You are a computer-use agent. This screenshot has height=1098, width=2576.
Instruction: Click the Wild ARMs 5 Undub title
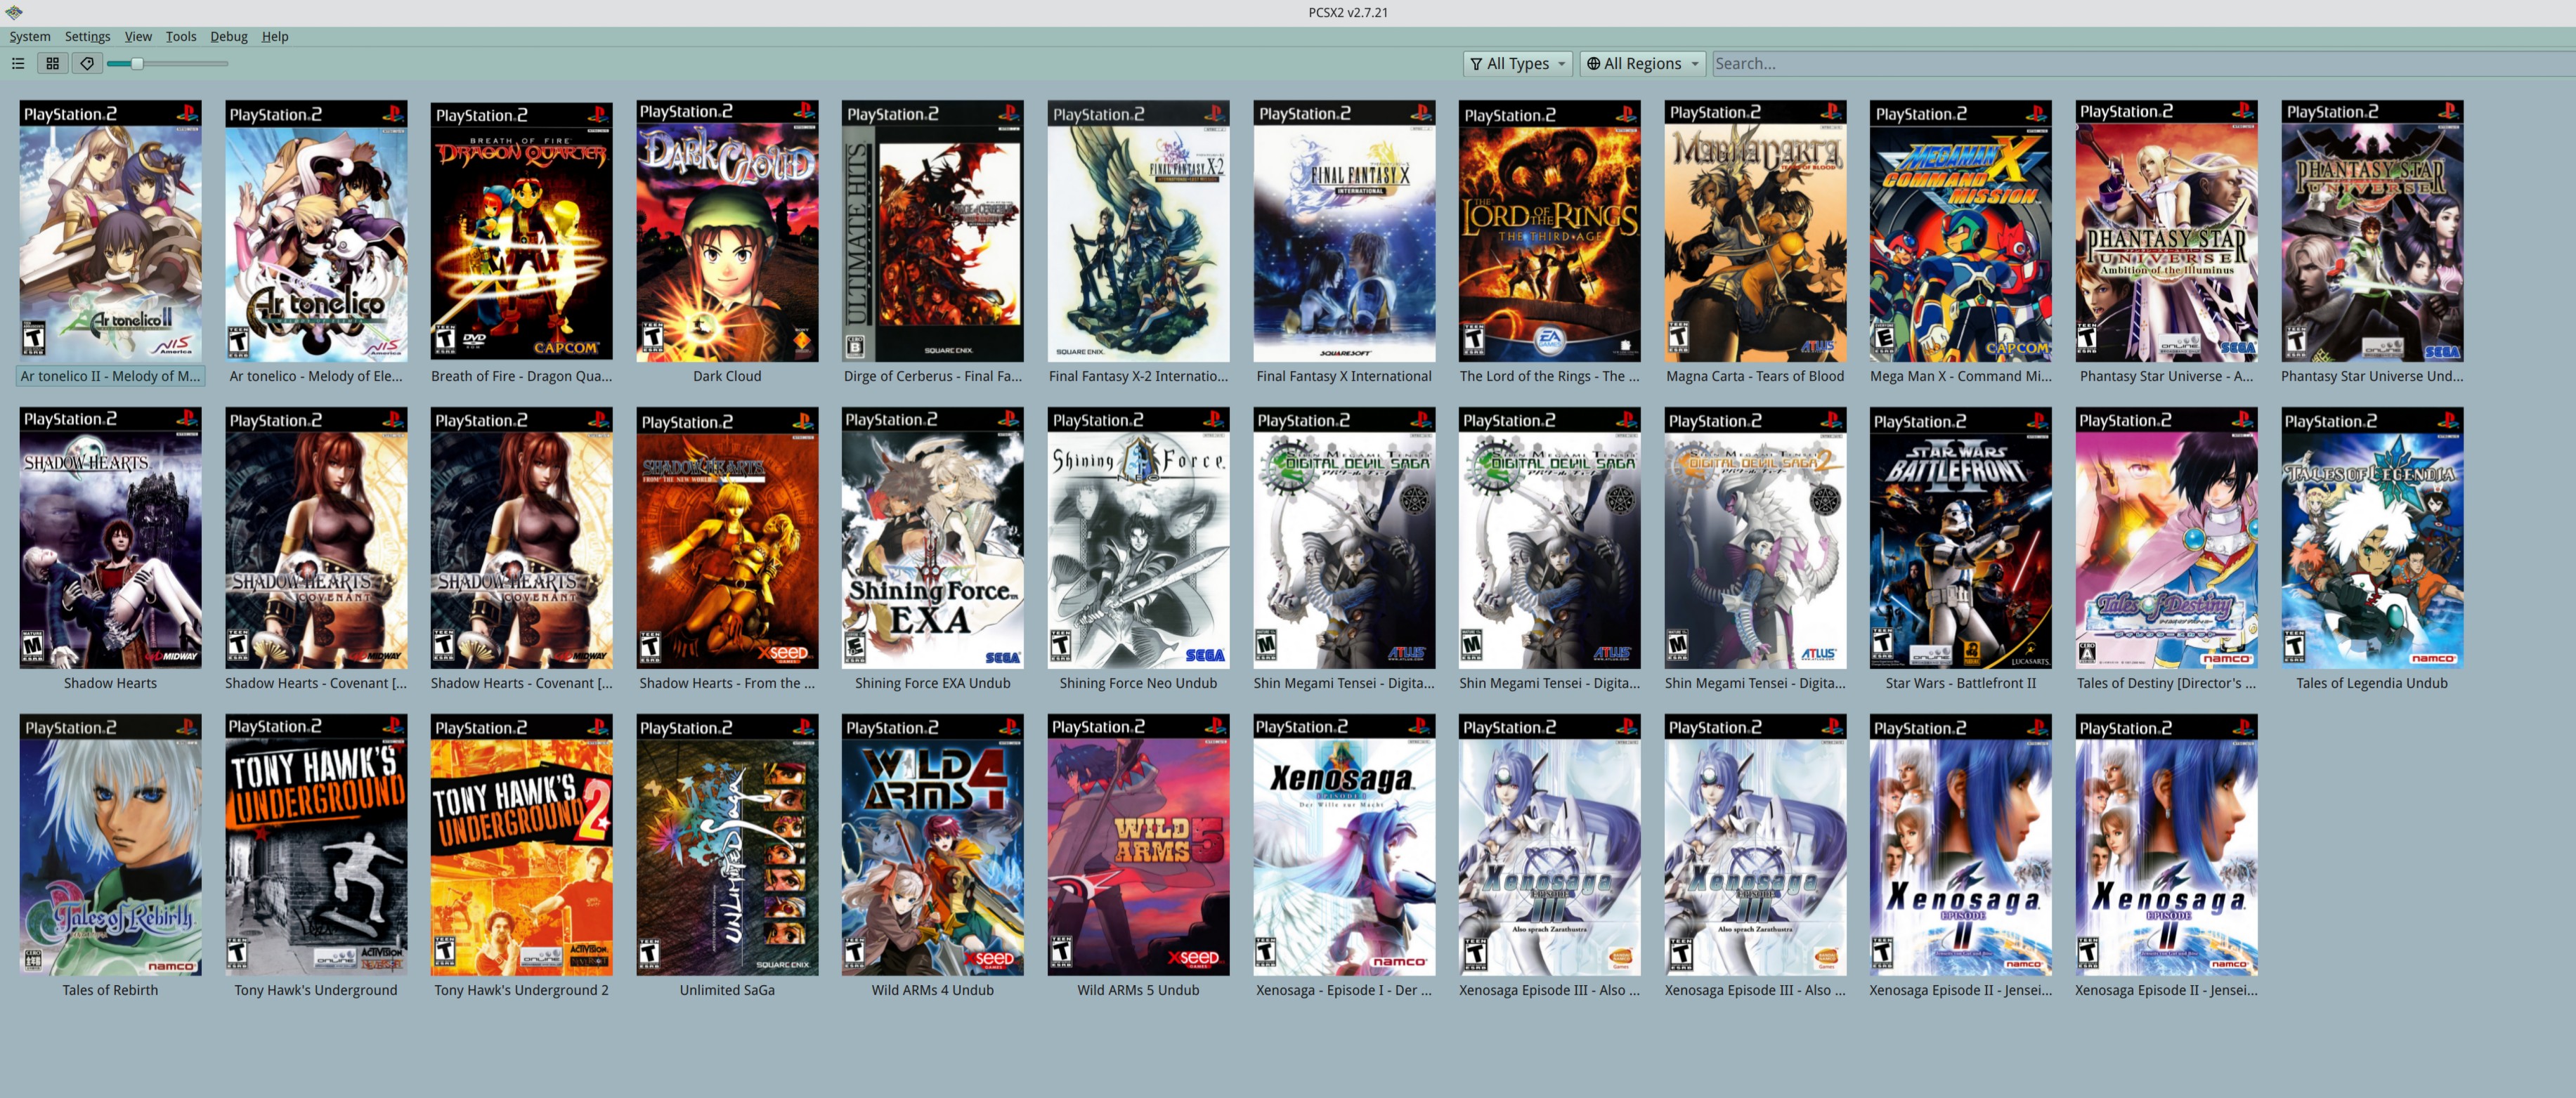click(1138, 990)
